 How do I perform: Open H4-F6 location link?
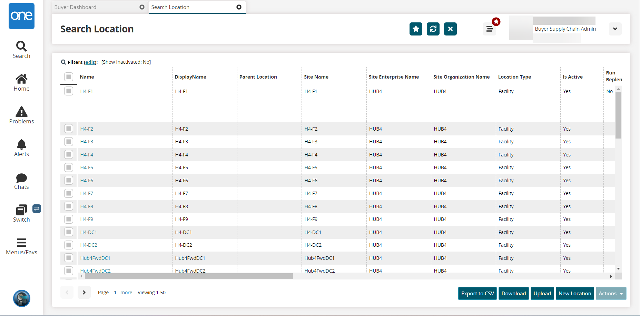click(87, 181)
